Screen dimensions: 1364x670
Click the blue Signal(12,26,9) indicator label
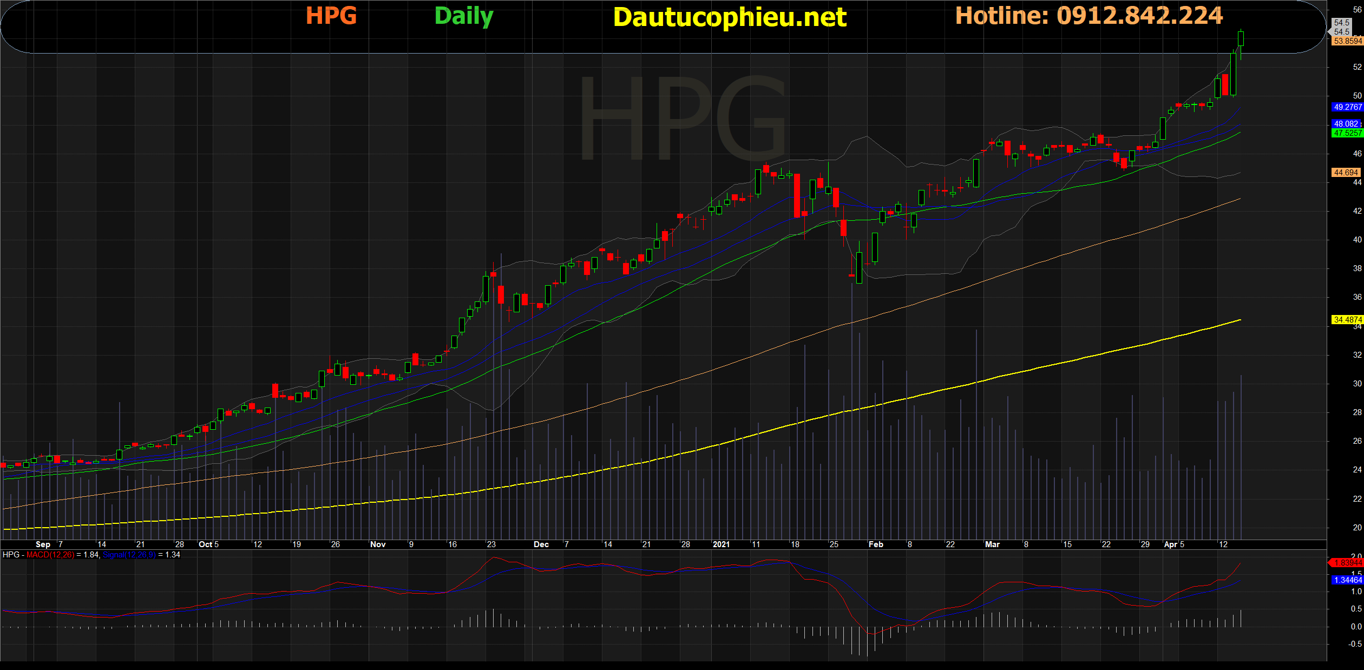click(x=129, y=555)
